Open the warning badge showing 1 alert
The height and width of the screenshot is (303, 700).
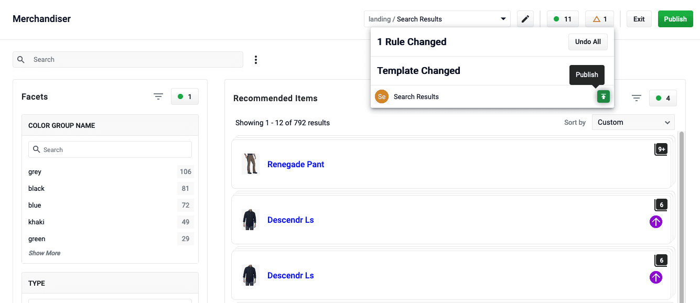tap(599, 18)
